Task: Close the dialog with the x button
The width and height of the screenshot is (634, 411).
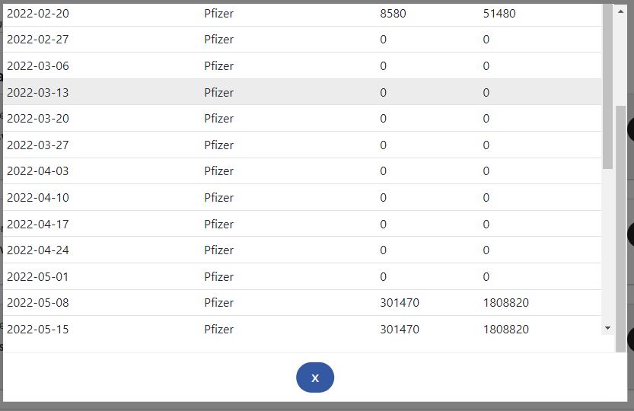Action: (x=315, y=378)
